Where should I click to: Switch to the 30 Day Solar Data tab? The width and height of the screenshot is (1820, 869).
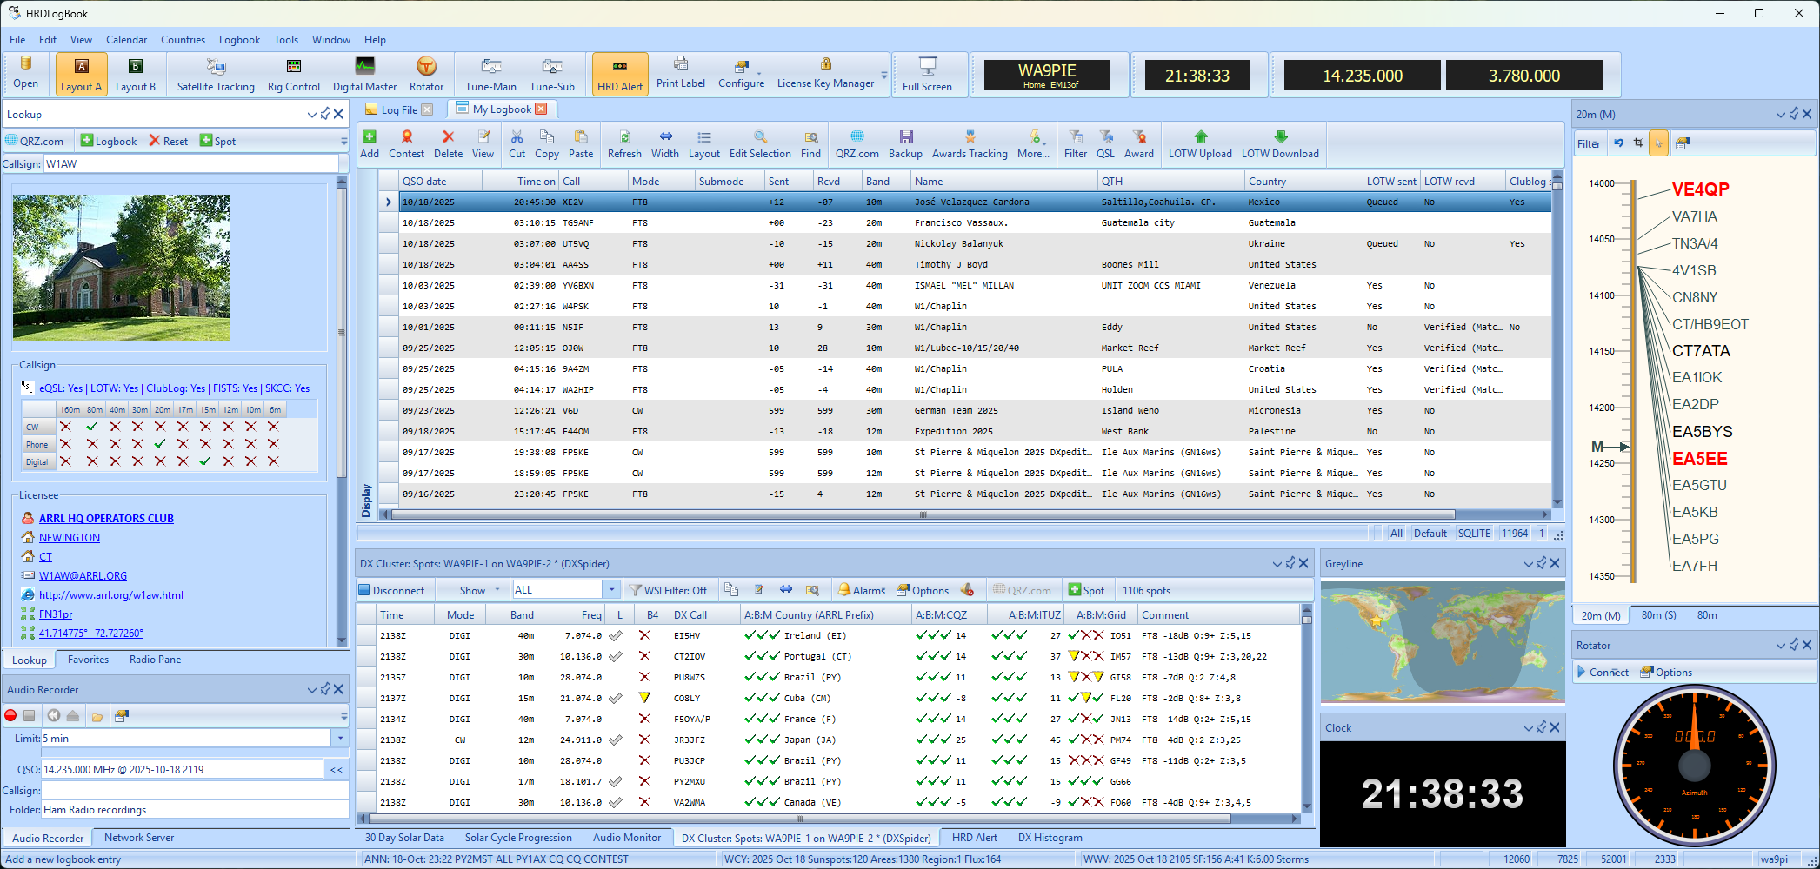[404, 838]
